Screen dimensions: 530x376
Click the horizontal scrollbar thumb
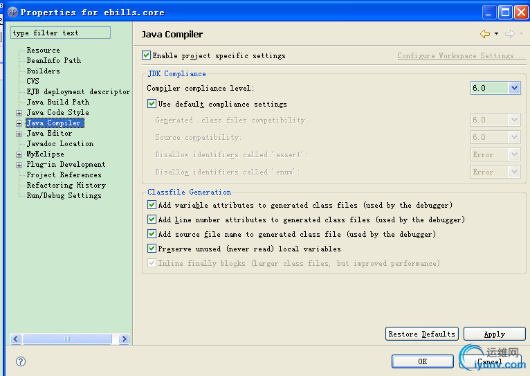tap(67, 339)
